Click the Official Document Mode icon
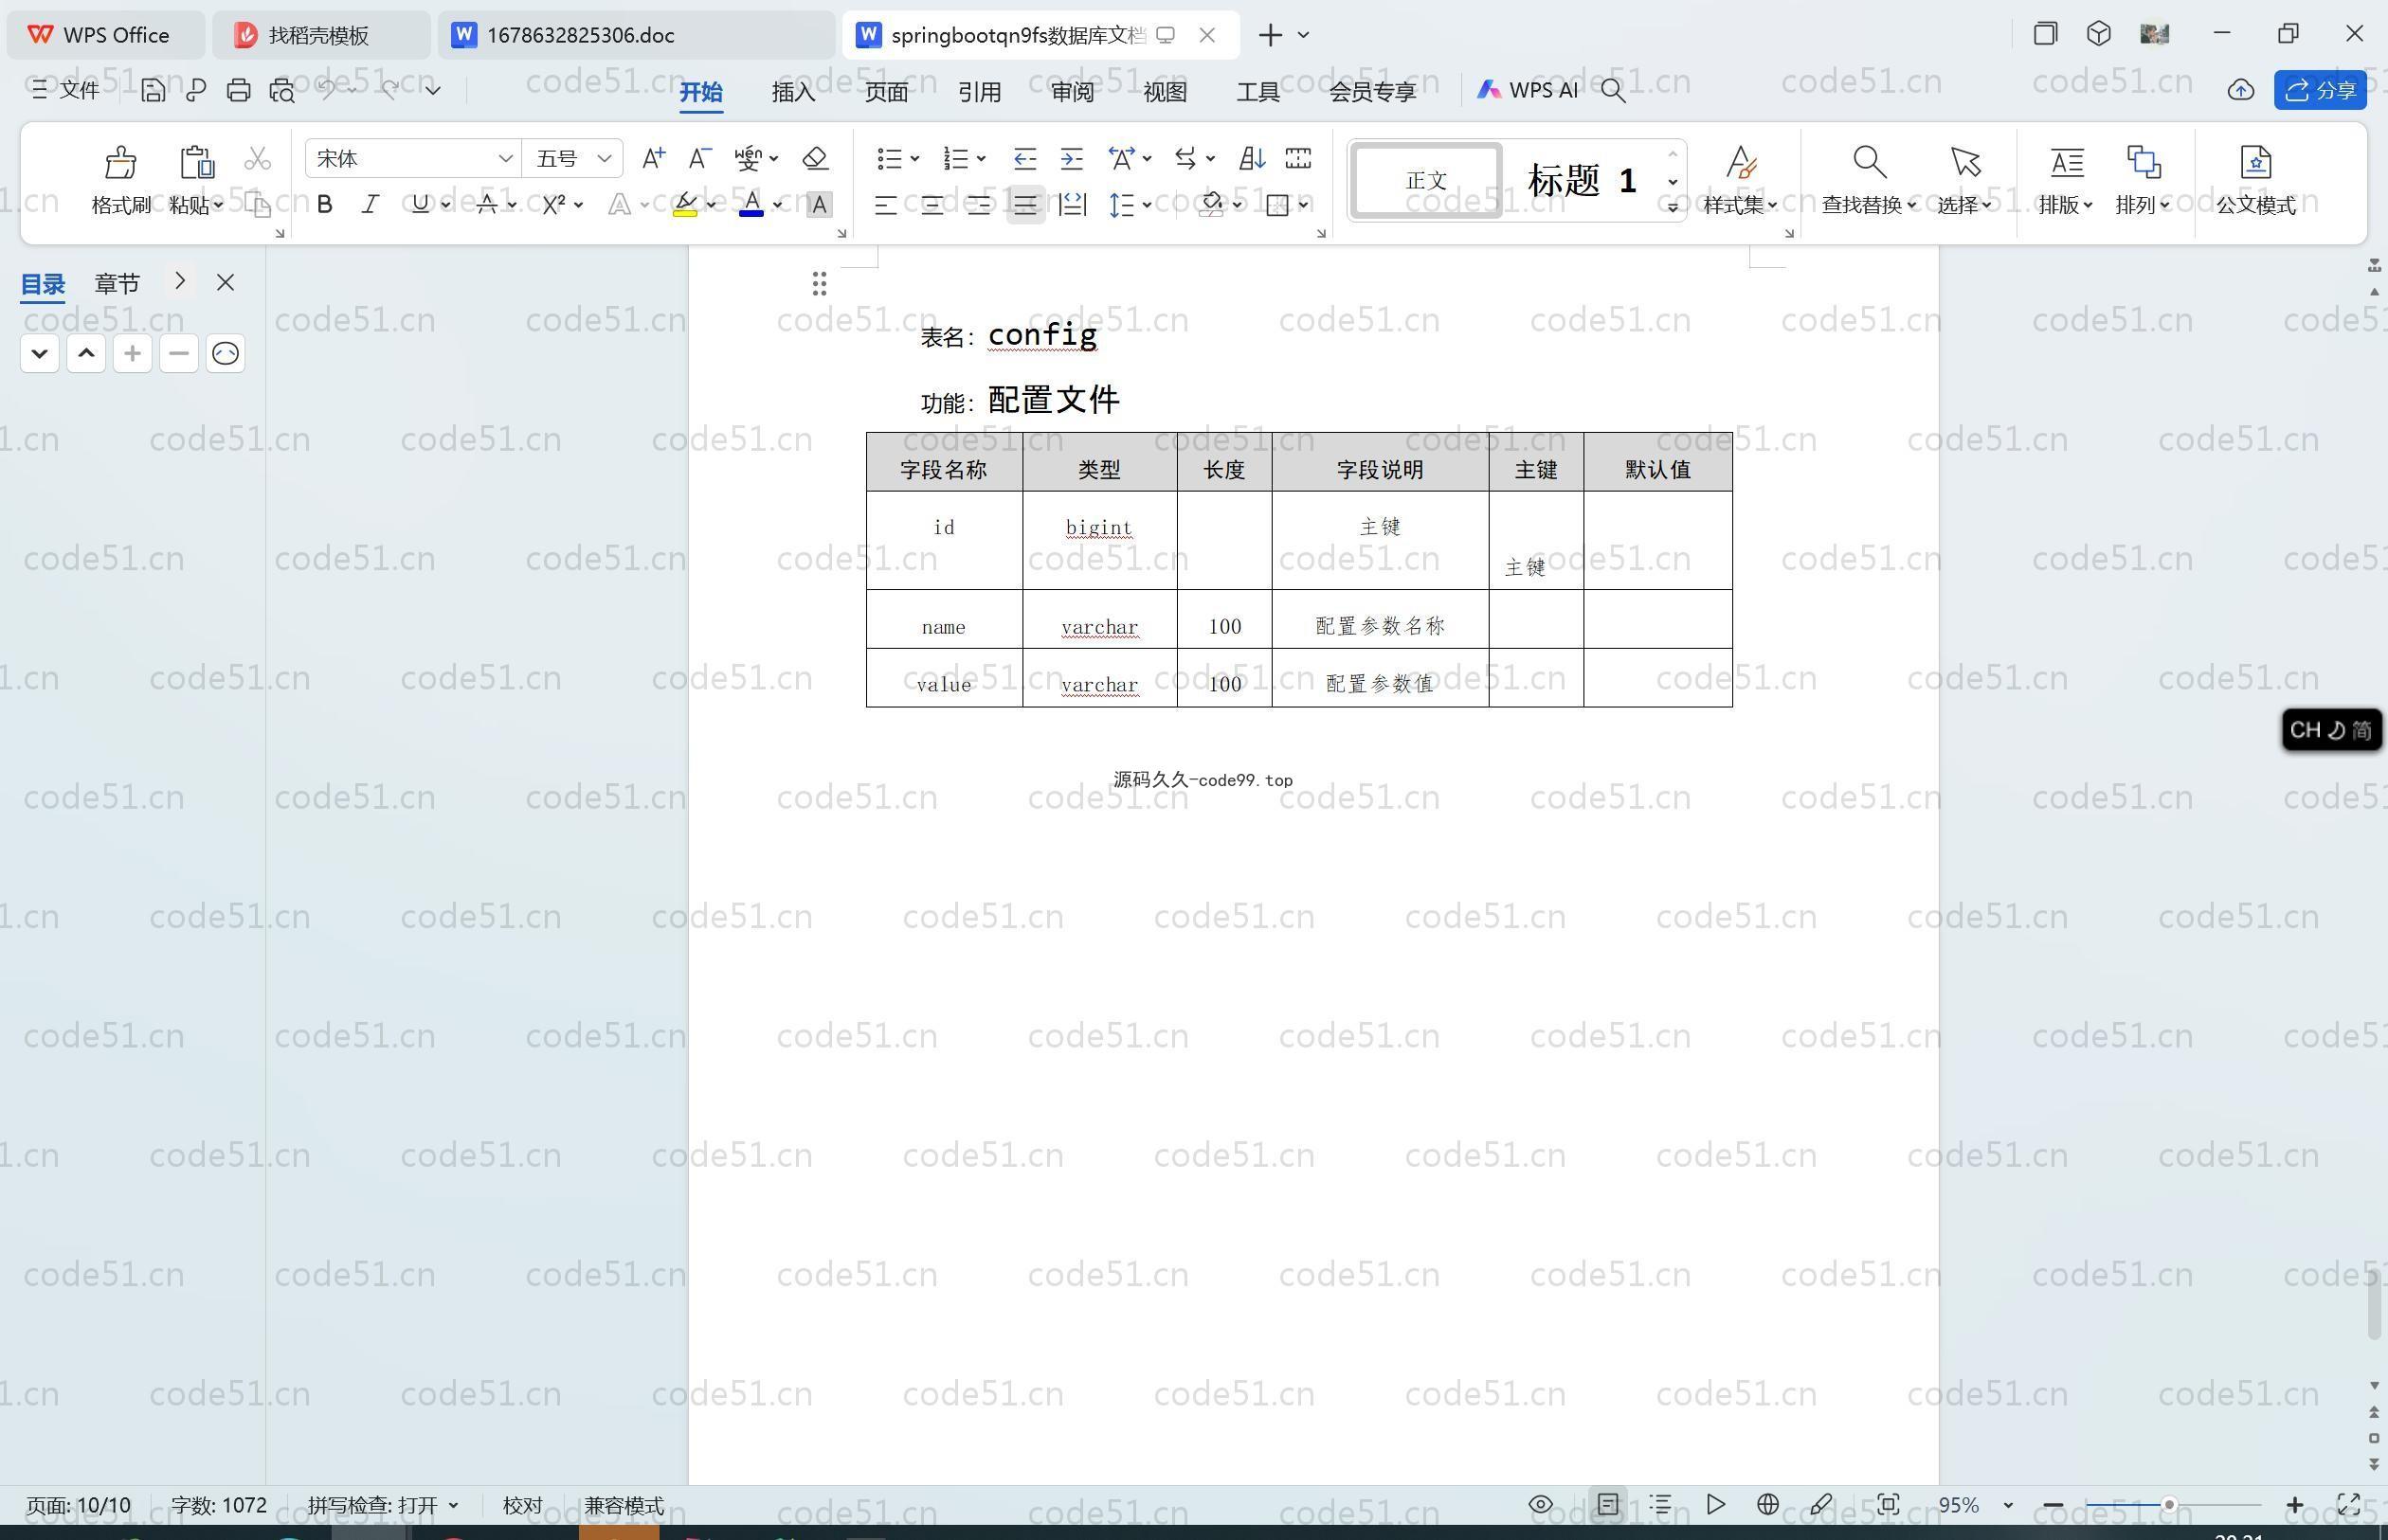 click(x=2256, y=161)
